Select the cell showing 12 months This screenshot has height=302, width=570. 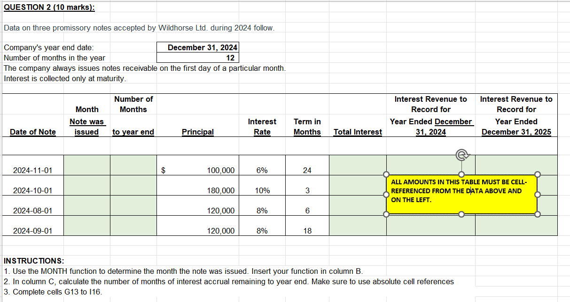click(x=197, y=58)
